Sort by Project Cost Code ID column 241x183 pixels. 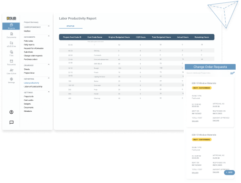point(72,37)
